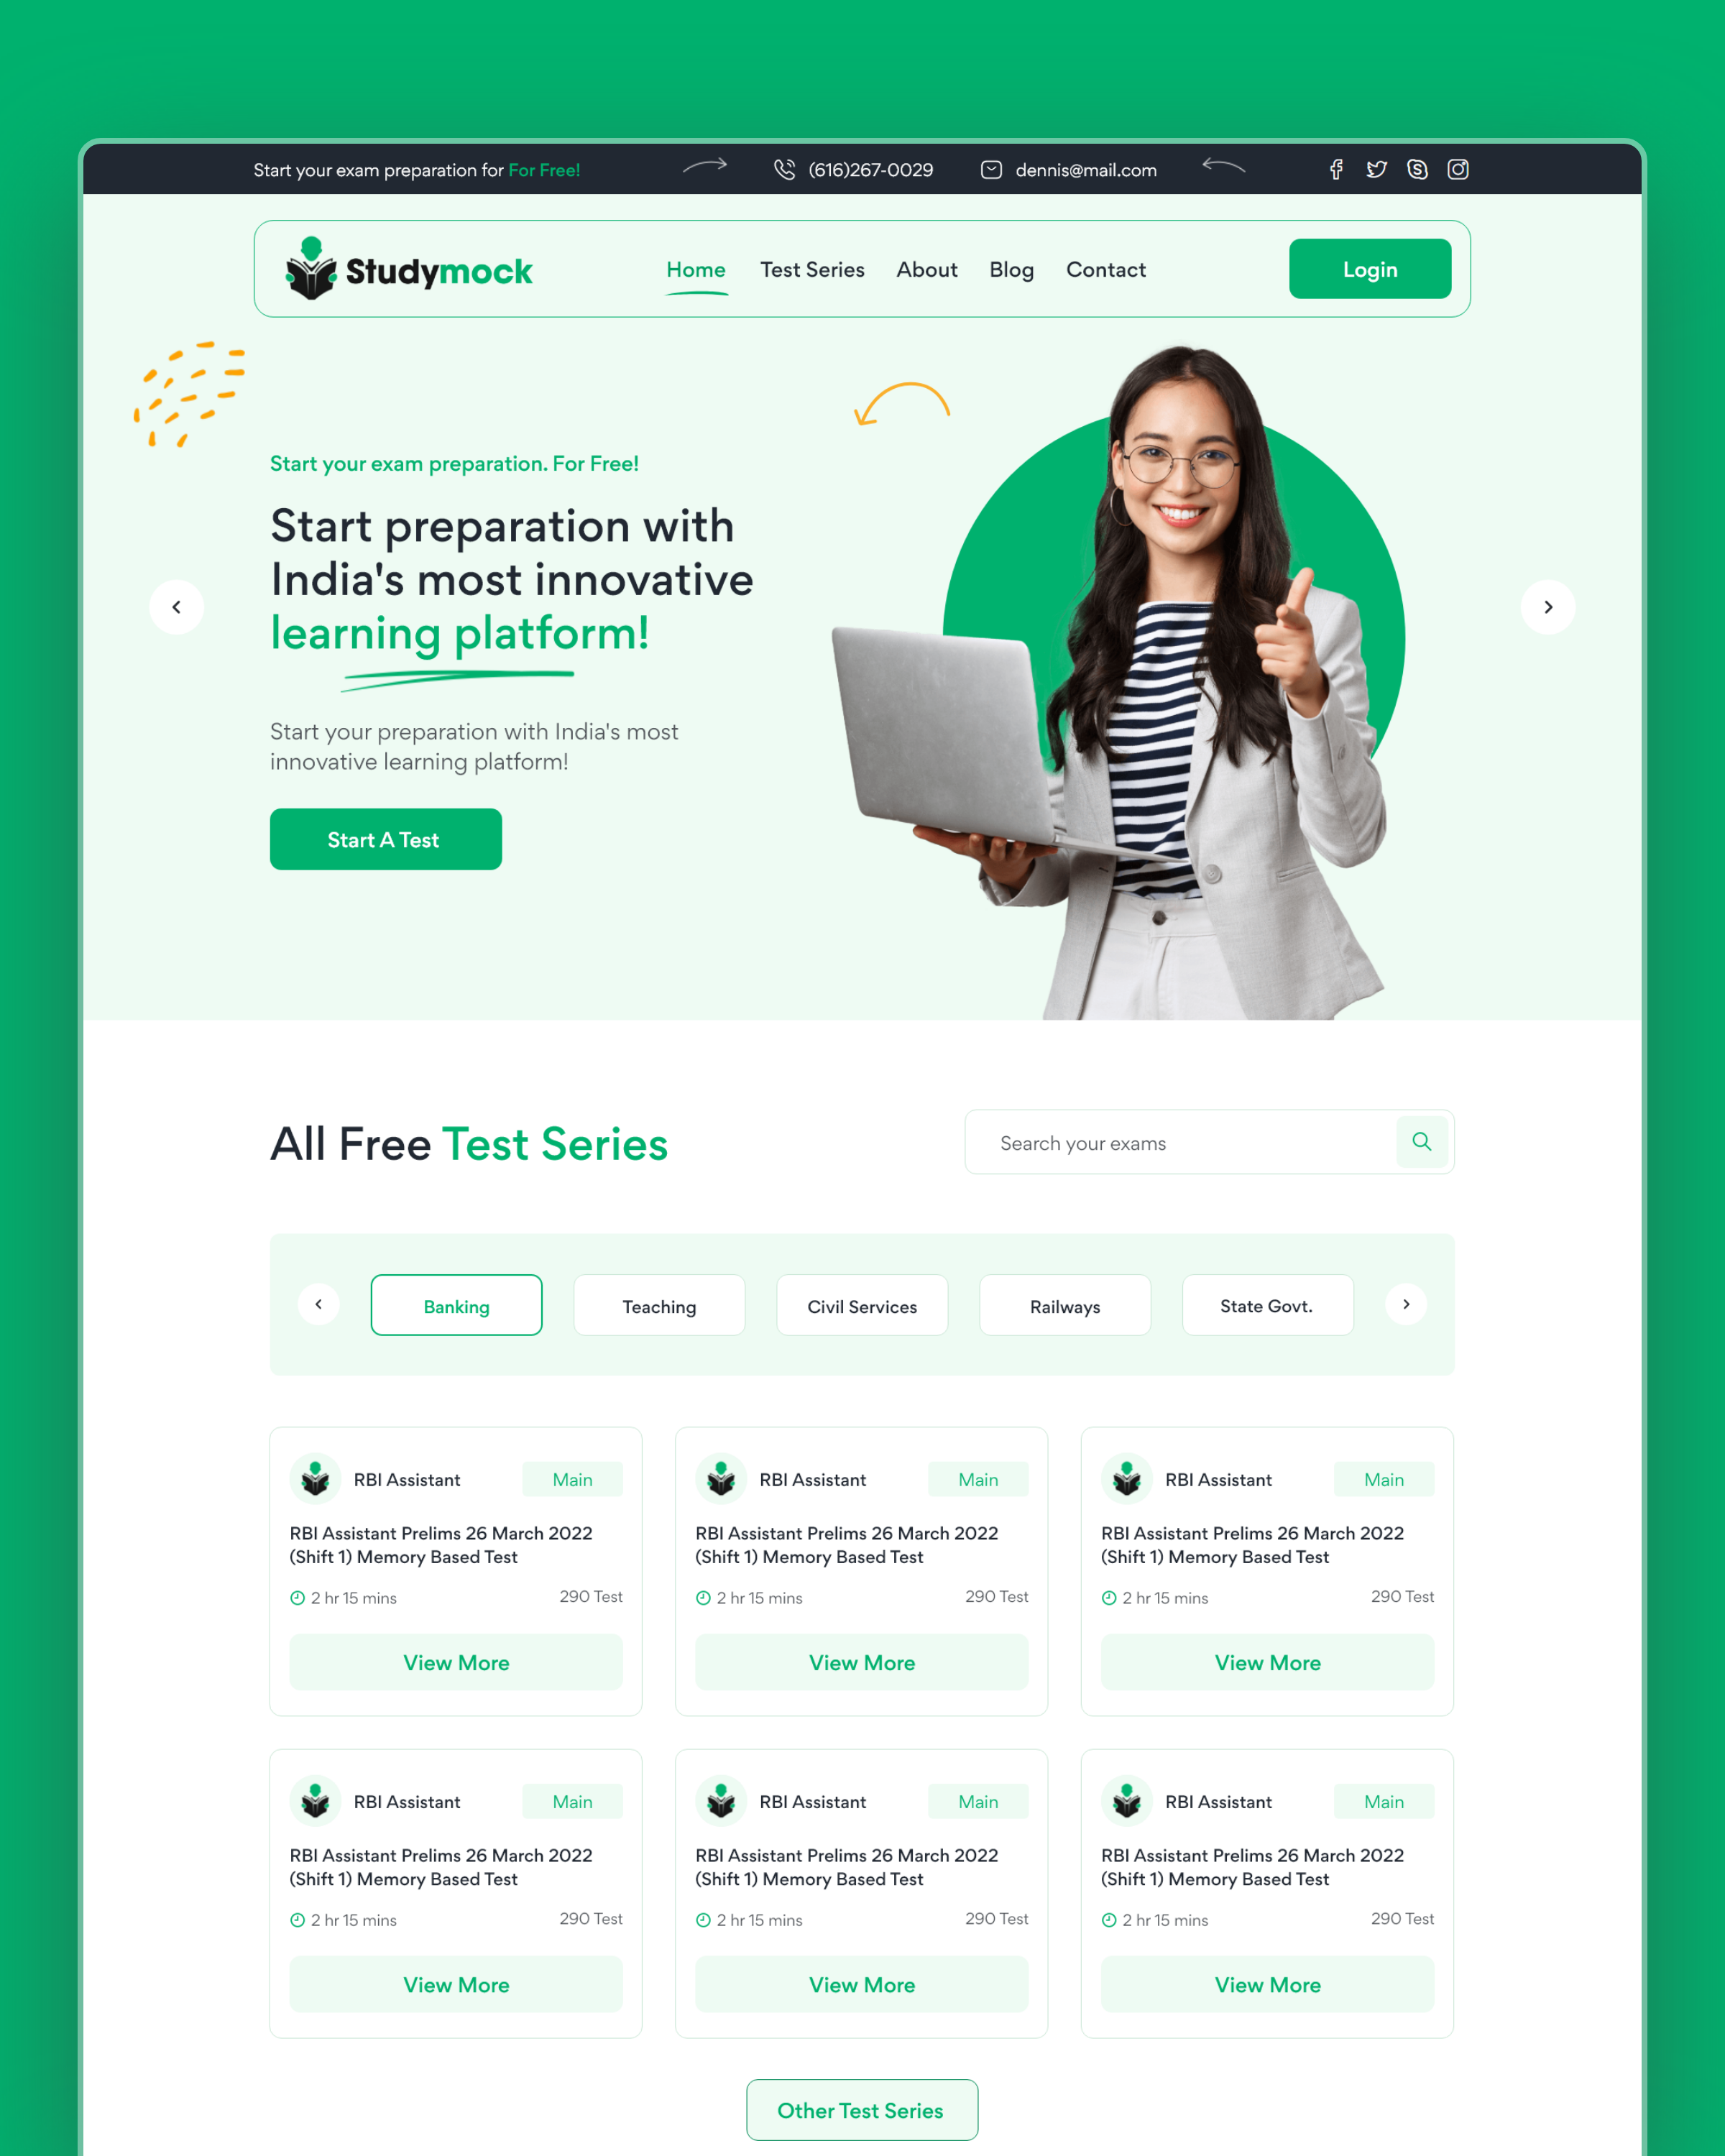Click the Login button

(1371, 269)
